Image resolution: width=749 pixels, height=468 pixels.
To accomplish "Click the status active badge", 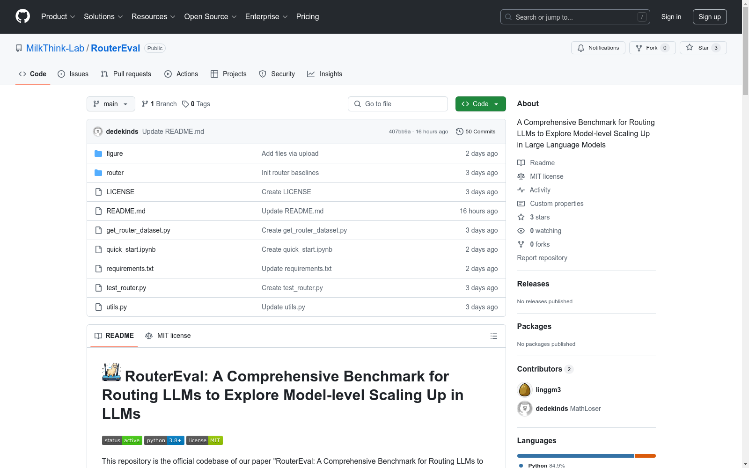I will (122, 440).
